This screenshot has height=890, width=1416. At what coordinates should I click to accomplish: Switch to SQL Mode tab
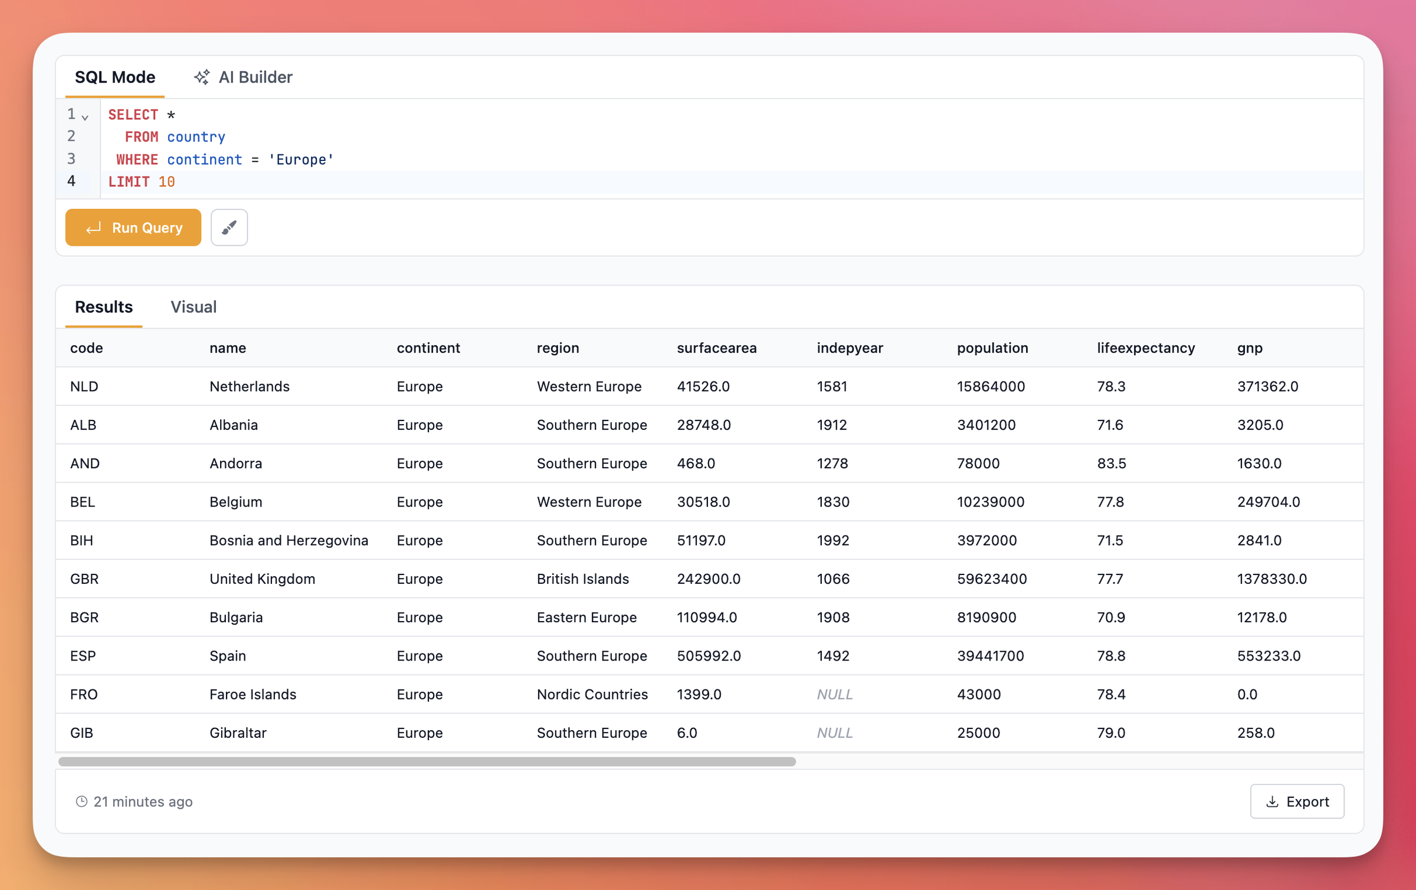tap(114, 77)
